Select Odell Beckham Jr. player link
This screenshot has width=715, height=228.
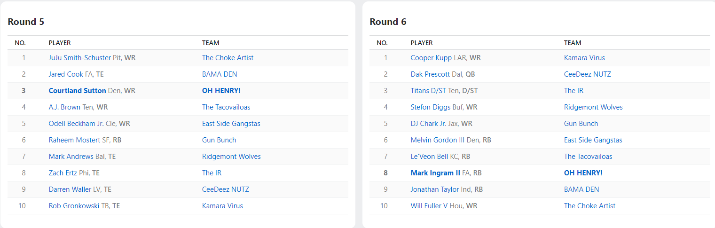(76, 124)
